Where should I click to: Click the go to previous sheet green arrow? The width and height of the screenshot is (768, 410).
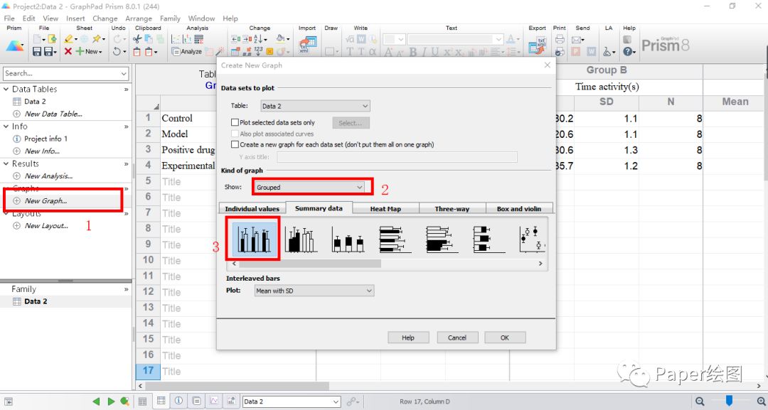point(97,401)
